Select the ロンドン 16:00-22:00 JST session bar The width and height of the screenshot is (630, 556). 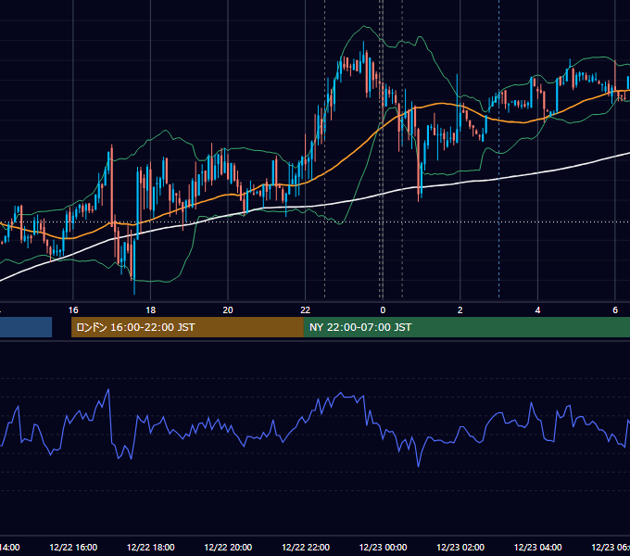pos(187,327)
